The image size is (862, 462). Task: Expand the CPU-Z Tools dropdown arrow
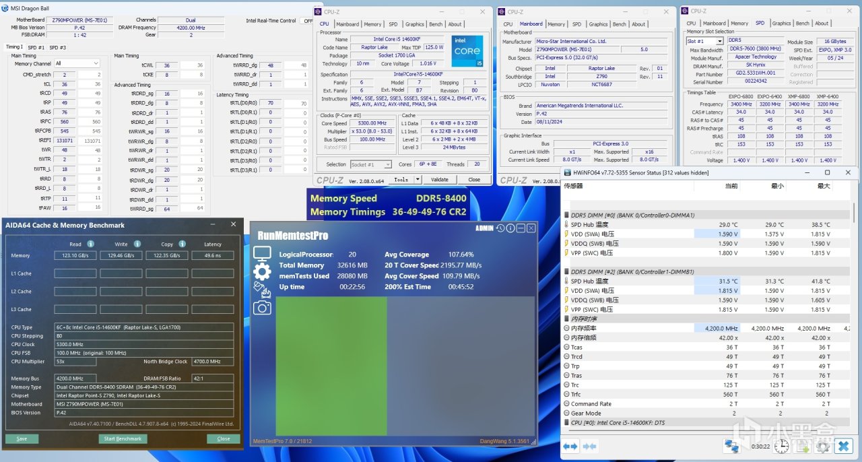click(x=418, y=180)
